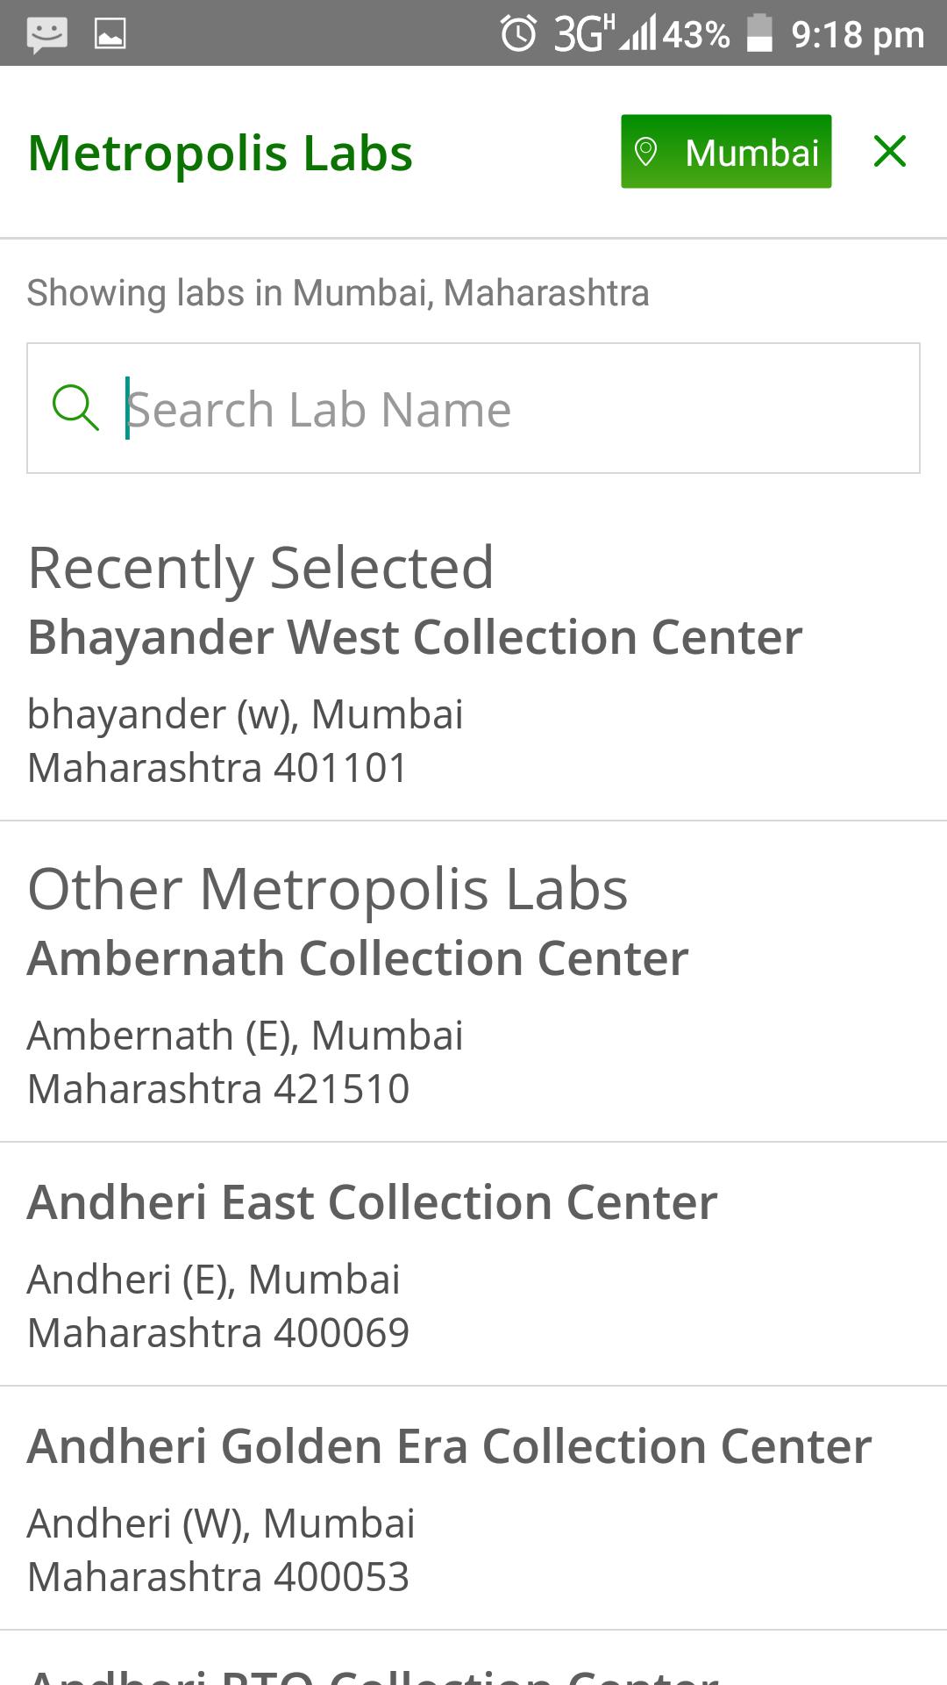Tap the location pin icon
Viewport: 947px width, 1685px height.
pyautogui.click(x=646, y=152)
